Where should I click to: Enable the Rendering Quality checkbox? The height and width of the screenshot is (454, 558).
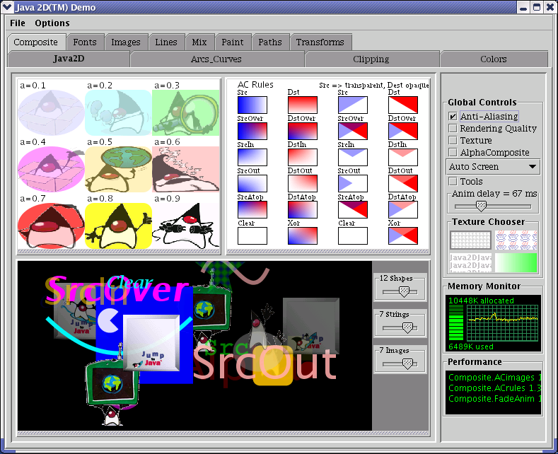click(453, 128)
